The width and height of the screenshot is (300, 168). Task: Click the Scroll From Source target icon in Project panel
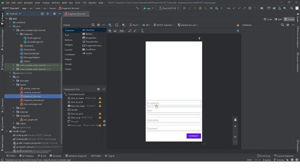click(42, 14)
